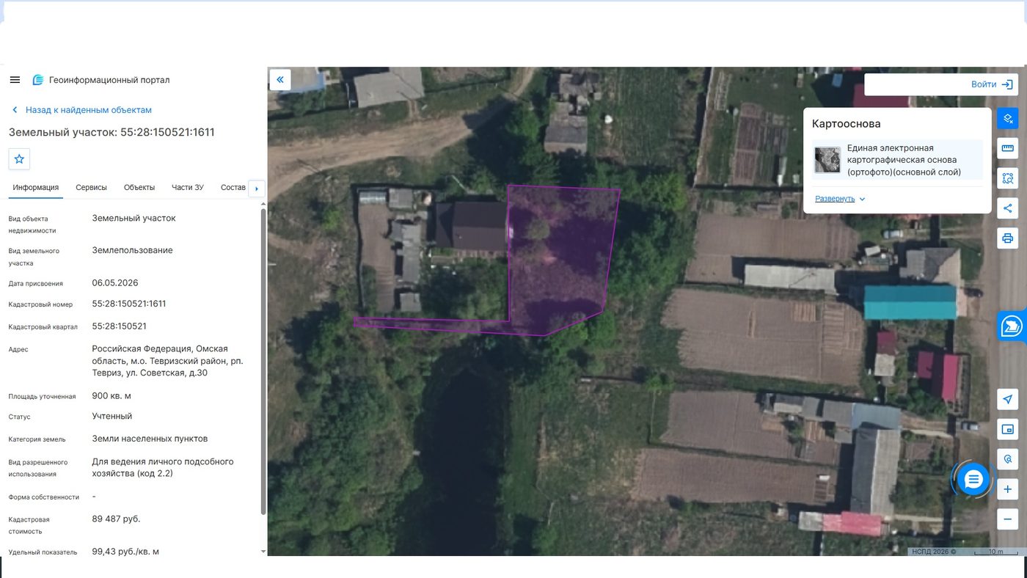Open the hamburger main menu

coord(15,80)
